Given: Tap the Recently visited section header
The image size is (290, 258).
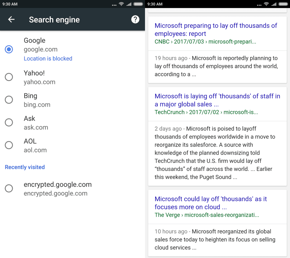Looking at the screenshot, I should tap(25, 167).
